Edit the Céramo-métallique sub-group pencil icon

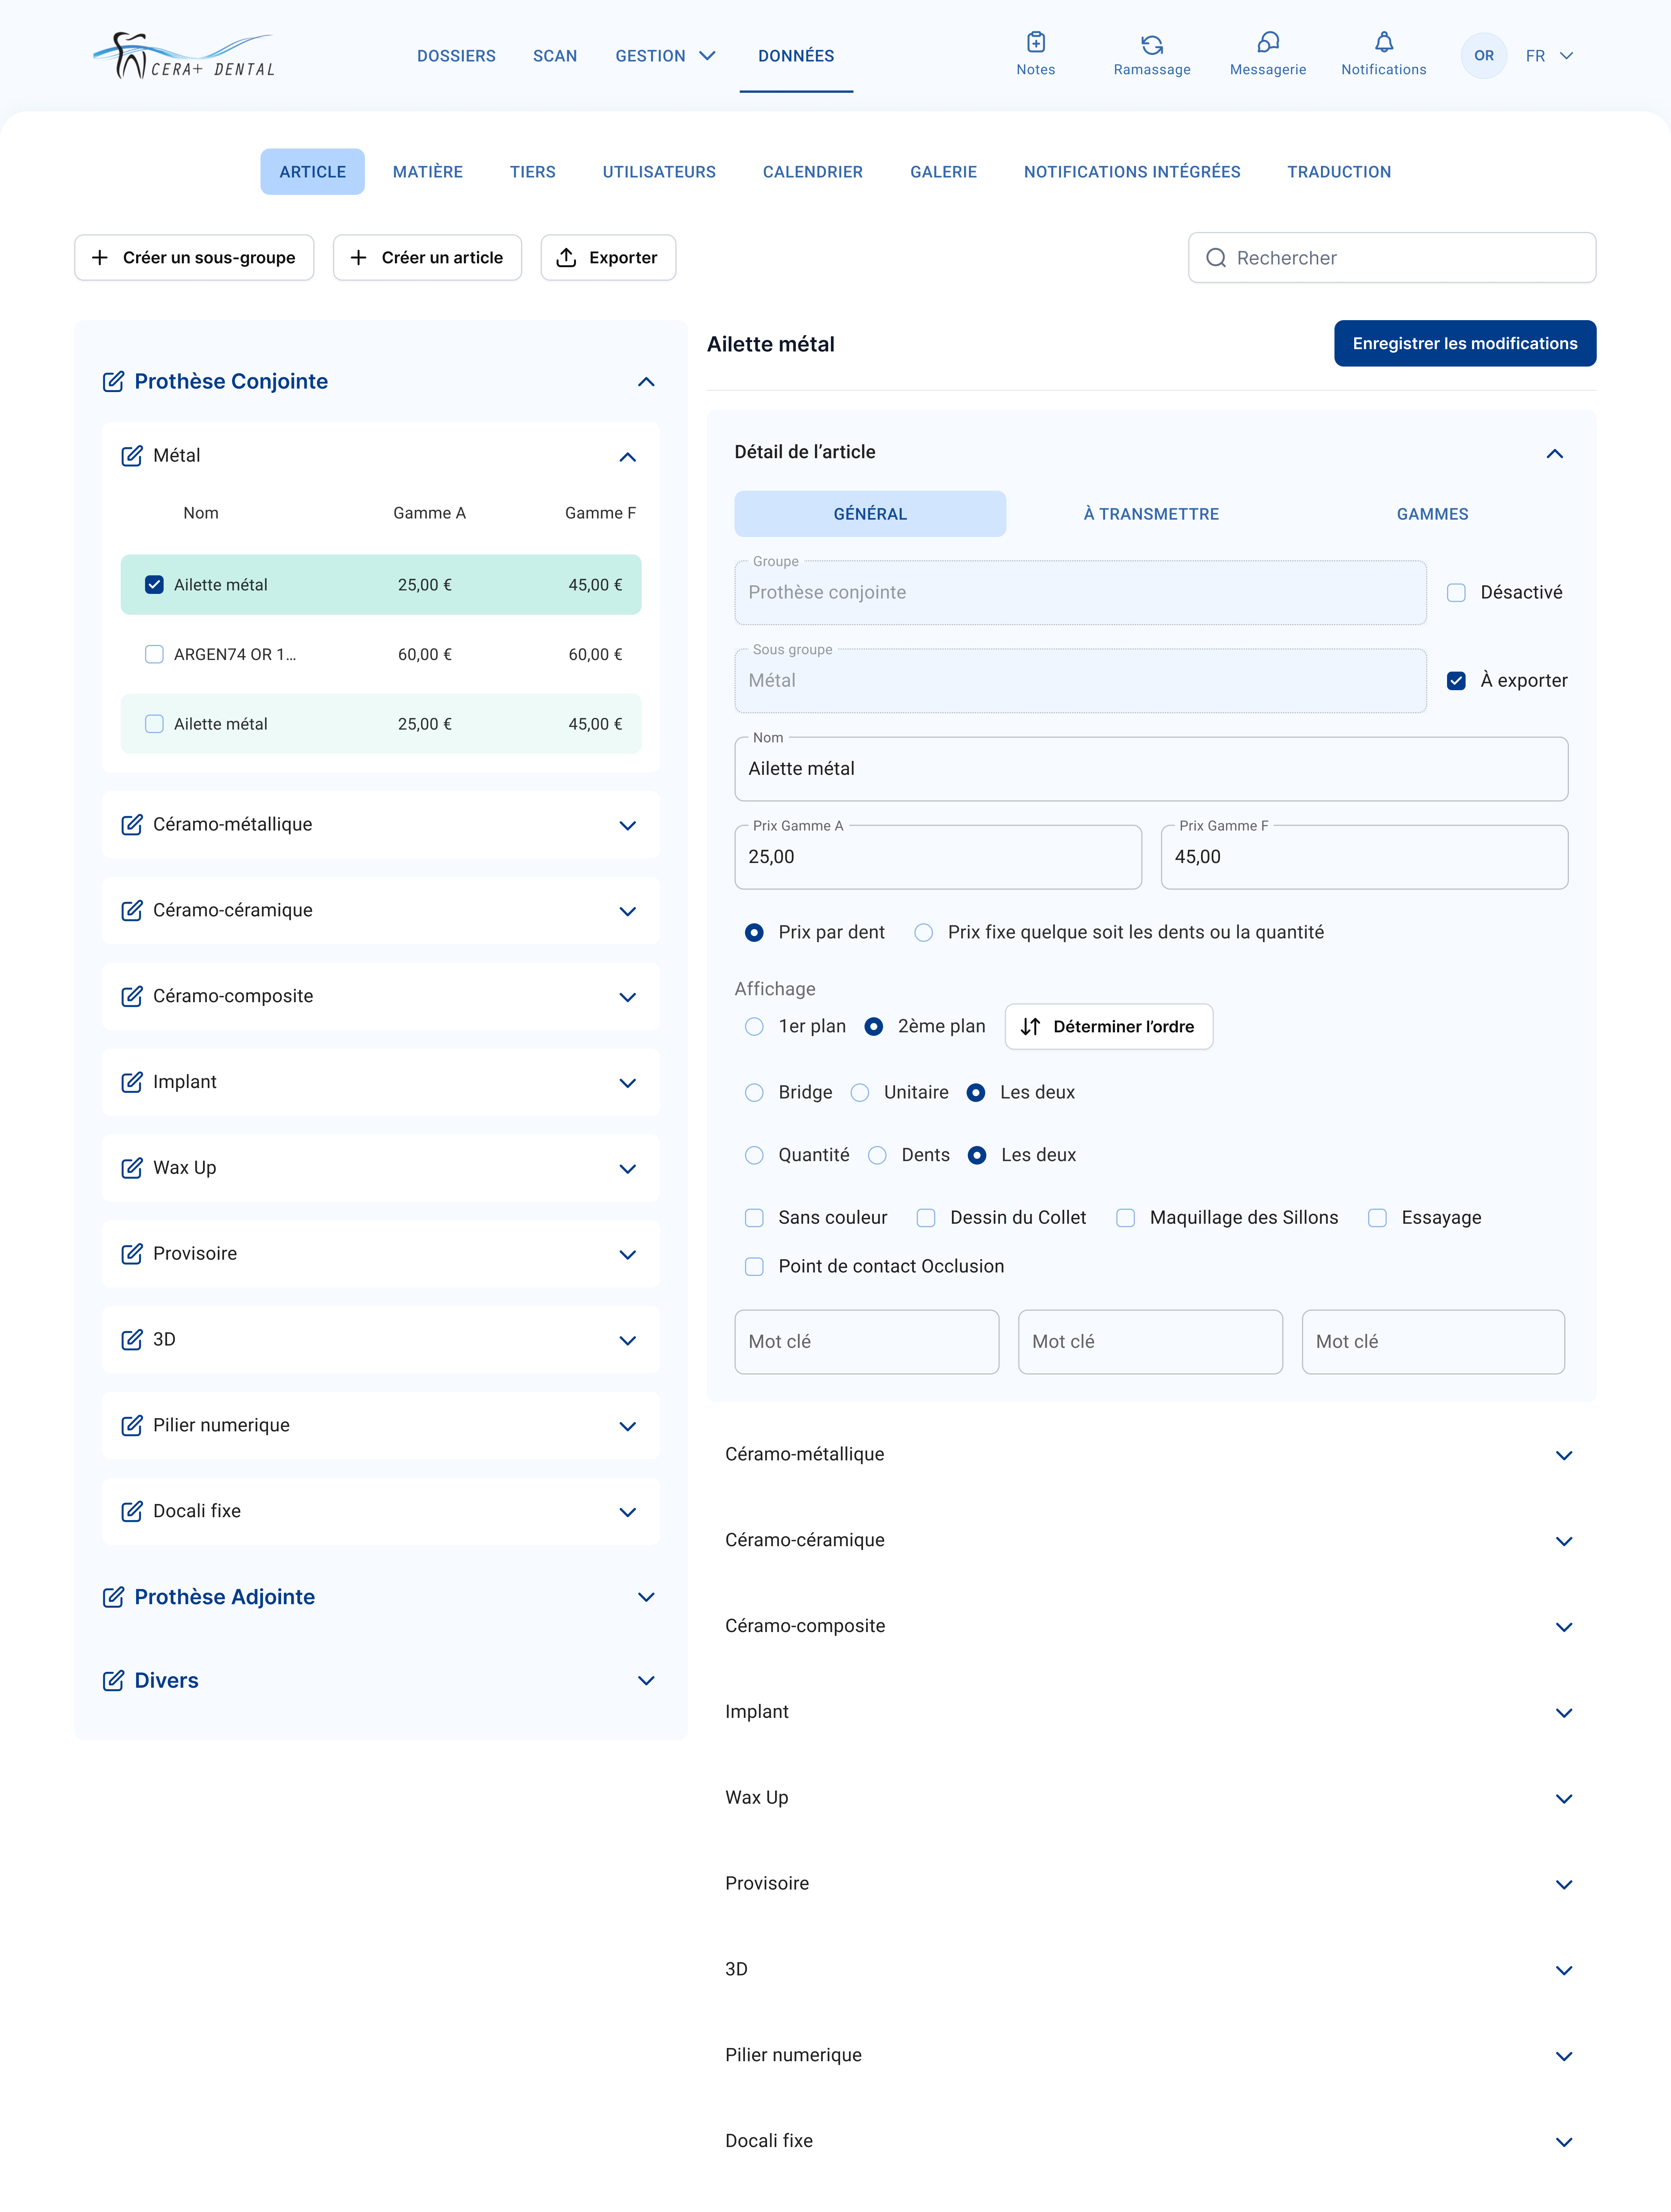(x=131, y=825)
